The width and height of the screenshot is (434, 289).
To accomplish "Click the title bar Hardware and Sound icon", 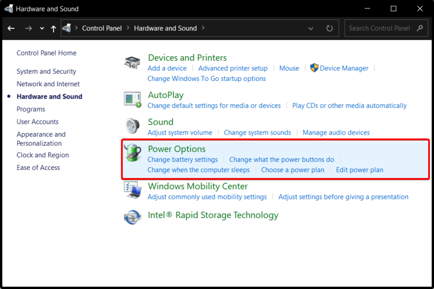I will click(x=9, y=9).
